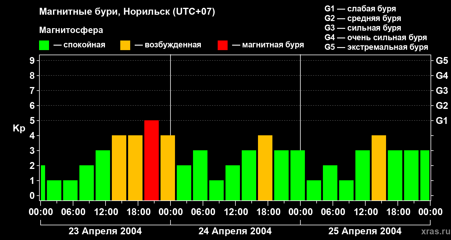This screenshot has width=451, height=240.
Task: Select the green Kp 3 bar on 23 April
Action: (x=103, y=175)
